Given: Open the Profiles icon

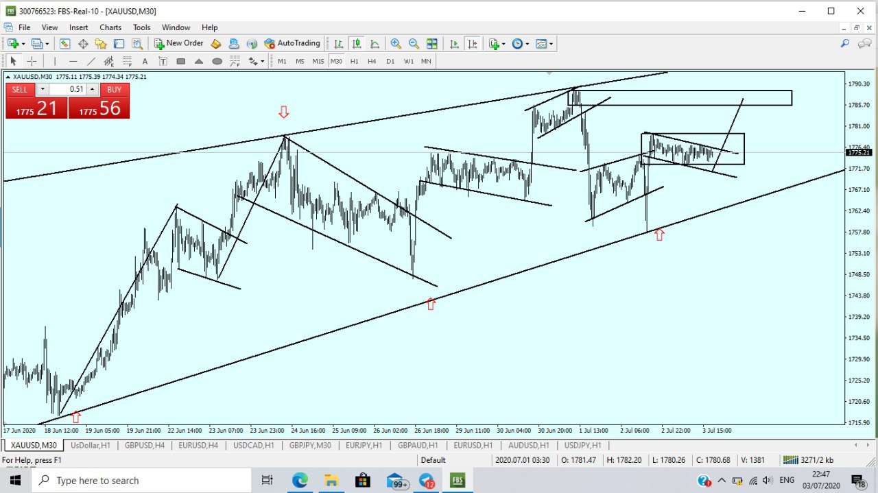Looking at the screenshot, I should [36, 44].
